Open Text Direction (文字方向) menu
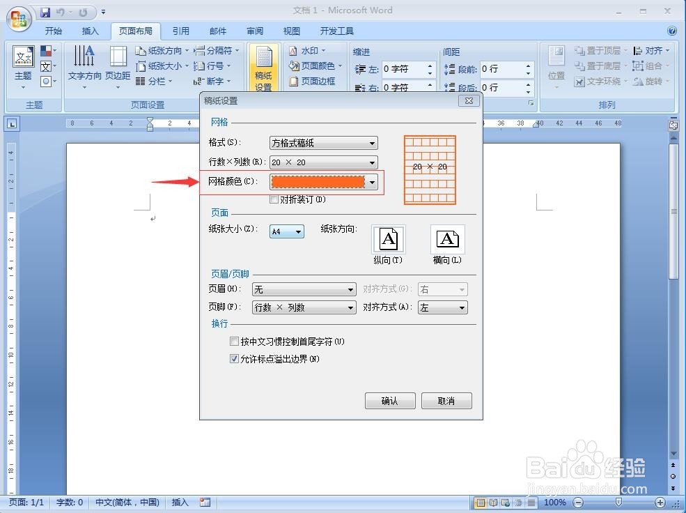The image size is (686, 513). pos(84,67)
